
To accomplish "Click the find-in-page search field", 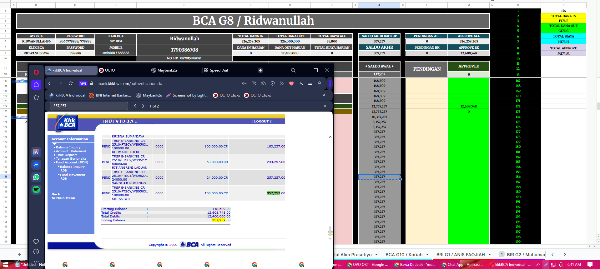I will 89,106.
